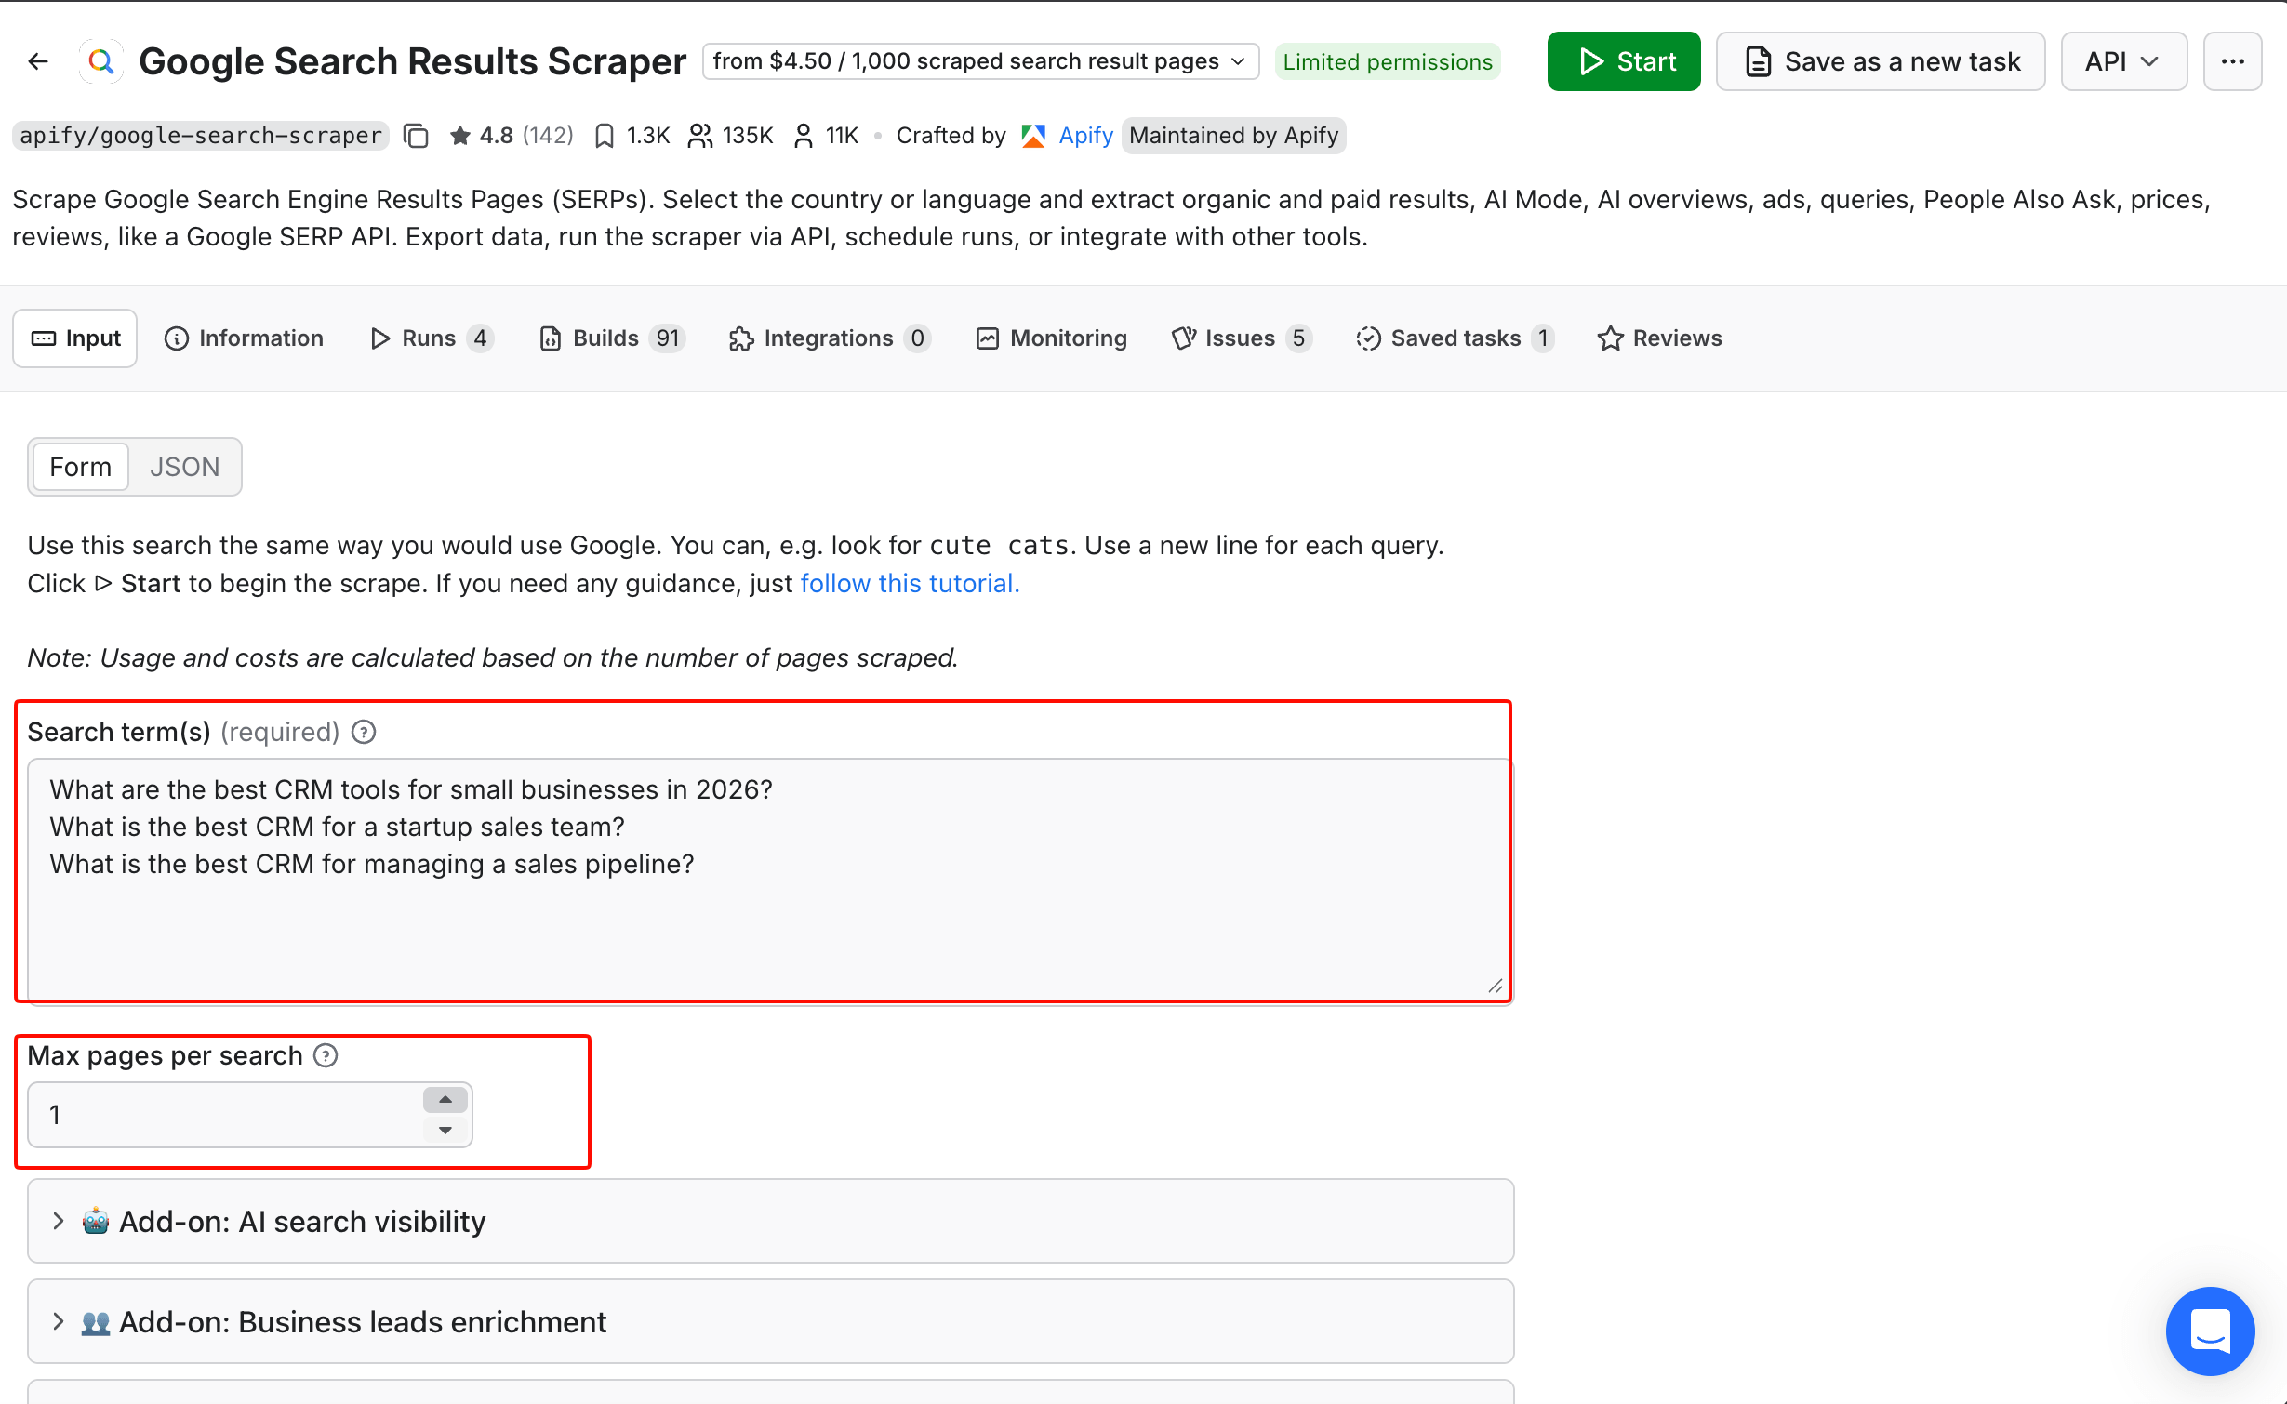Click the bookmark icon showing 1.3K
The height and width of the screenshot is (1404, 2287).
click(605, 136)
